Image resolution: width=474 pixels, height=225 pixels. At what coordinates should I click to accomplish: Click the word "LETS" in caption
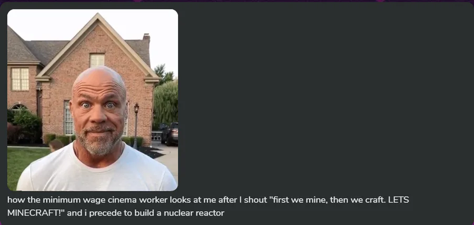point(399,200)
